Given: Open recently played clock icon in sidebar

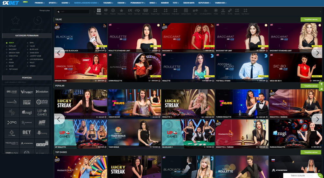Looking at the screenshot, I should point(38,20).
